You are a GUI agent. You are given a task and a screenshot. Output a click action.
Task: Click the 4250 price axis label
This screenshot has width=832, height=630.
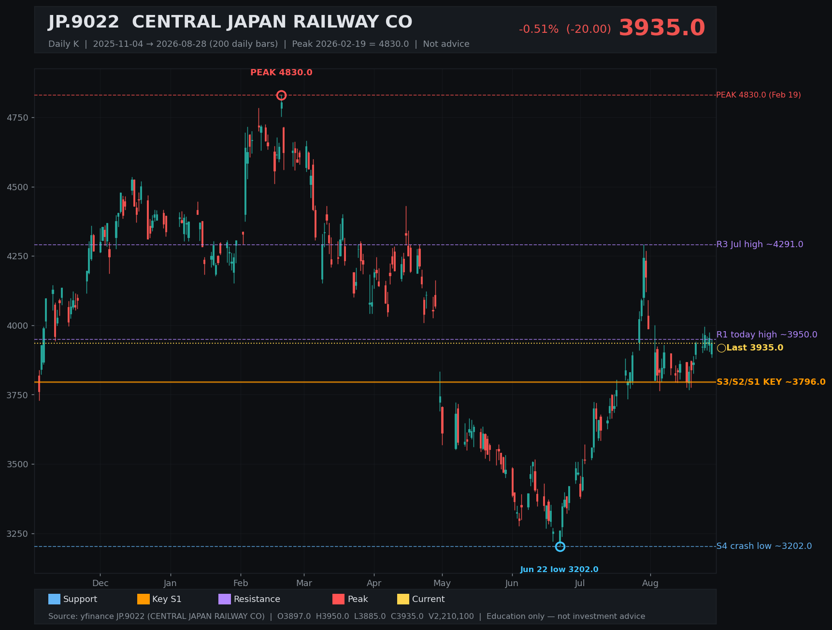click(x=17, y=256)
